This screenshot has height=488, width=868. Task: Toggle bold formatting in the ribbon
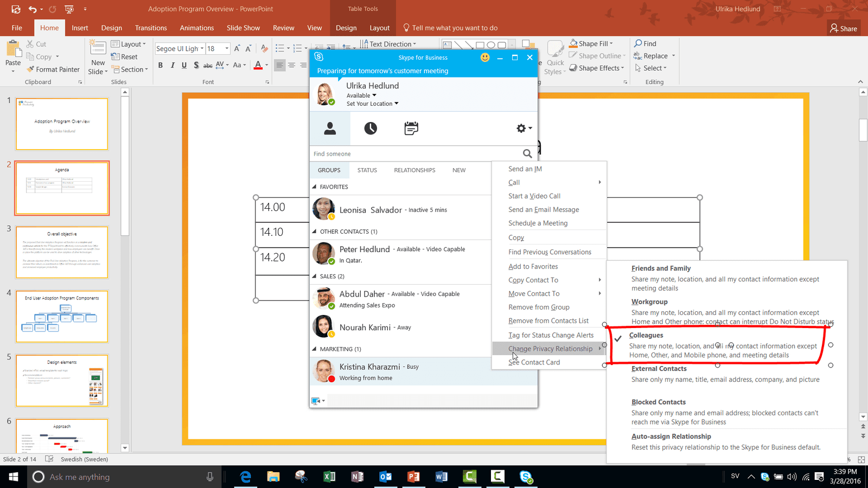tap(161, 66)
